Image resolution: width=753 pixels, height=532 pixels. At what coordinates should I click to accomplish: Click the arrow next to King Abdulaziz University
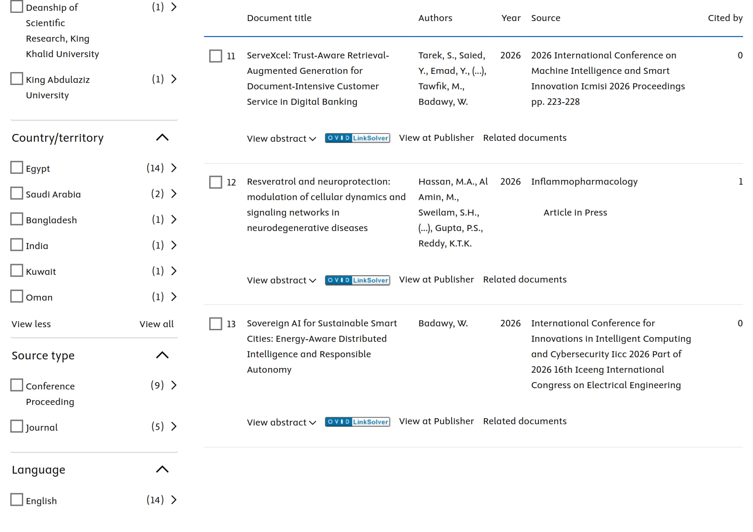(x=174, y=79)
